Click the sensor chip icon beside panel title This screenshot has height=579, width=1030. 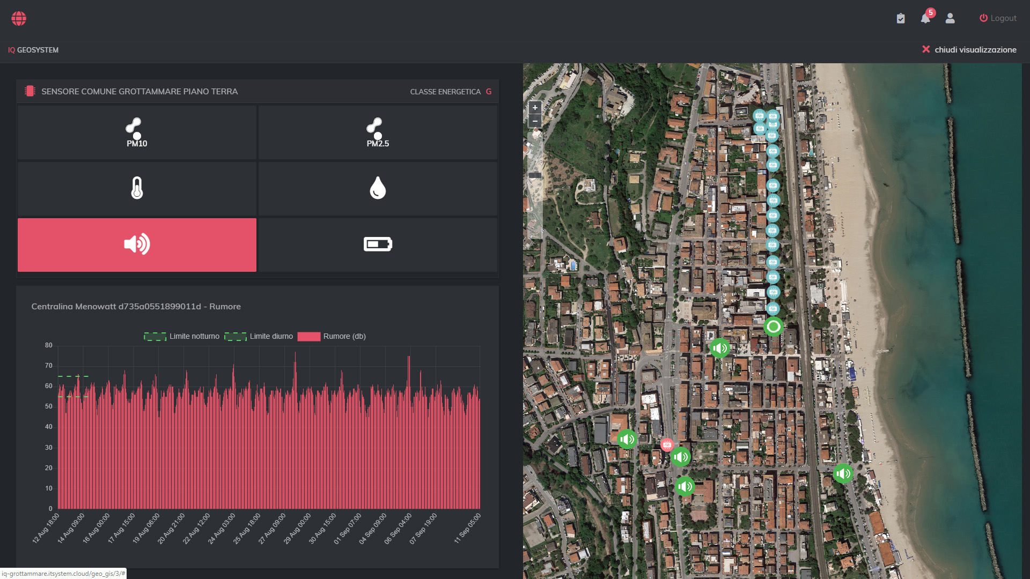(30, 91)
